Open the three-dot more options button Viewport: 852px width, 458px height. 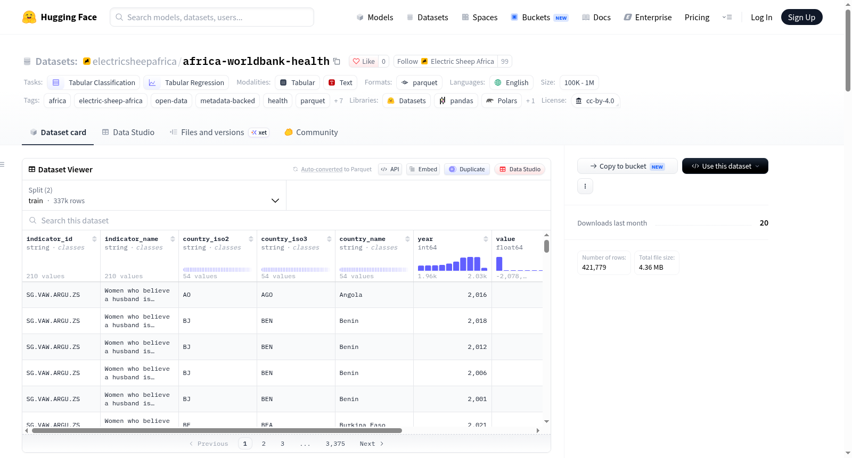[x=585, y=186]
